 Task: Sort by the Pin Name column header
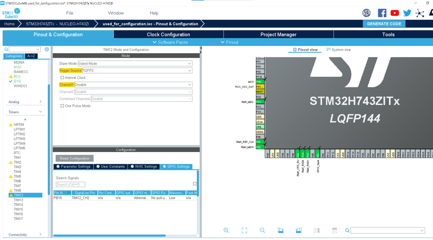(62, 193)
